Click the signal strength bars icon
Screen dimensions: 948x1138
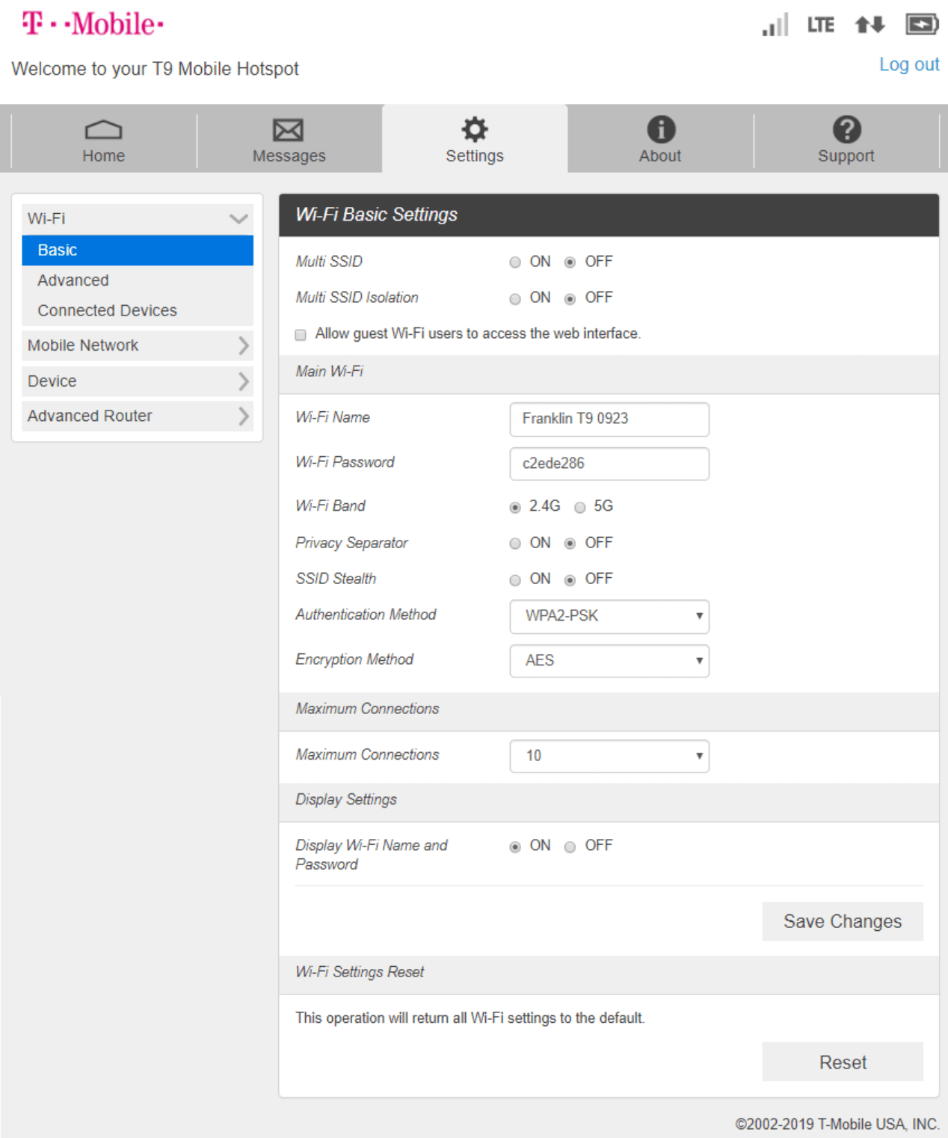pos(775,25)
